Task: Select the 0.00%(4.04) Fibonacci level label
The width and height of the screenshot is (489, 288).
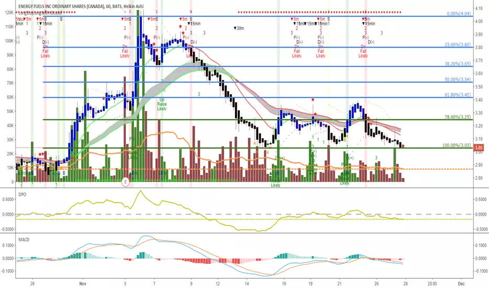Action: (x=459, y=14)
